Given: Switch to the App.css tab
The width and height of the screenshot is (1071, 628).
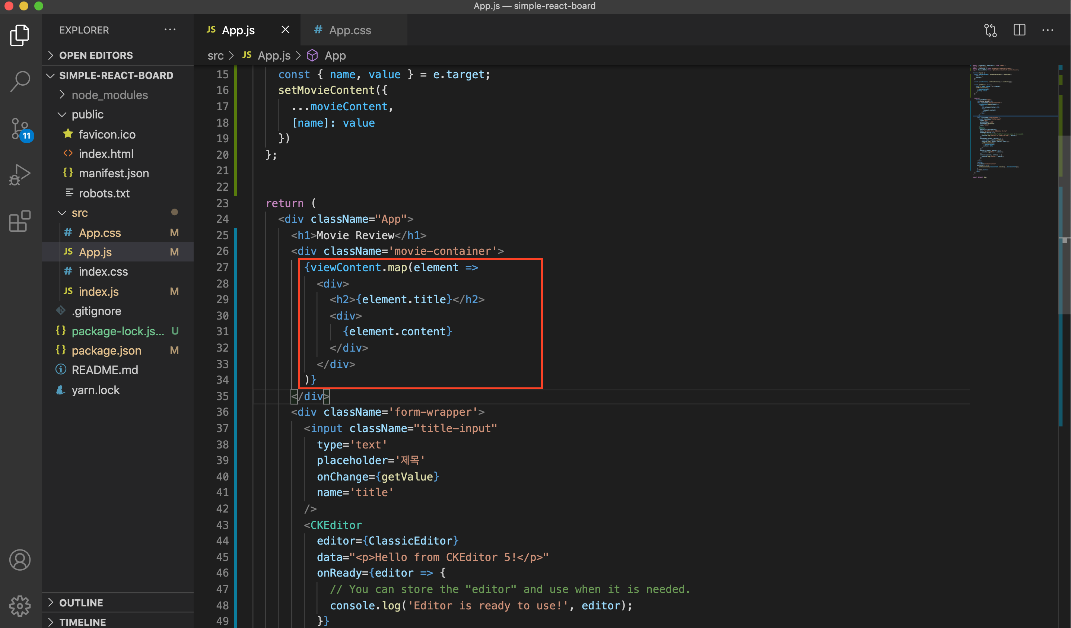Looking at the screenshot, I should pyautogui.click(x=349, y=30).
